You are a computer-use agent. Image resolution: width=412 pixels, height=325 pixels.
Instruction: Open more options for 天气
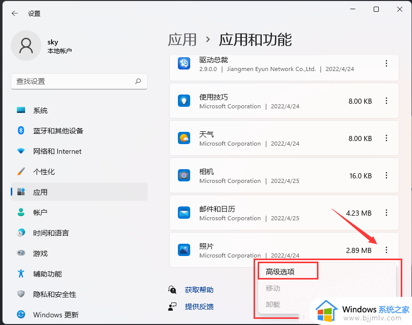(386, 138)
